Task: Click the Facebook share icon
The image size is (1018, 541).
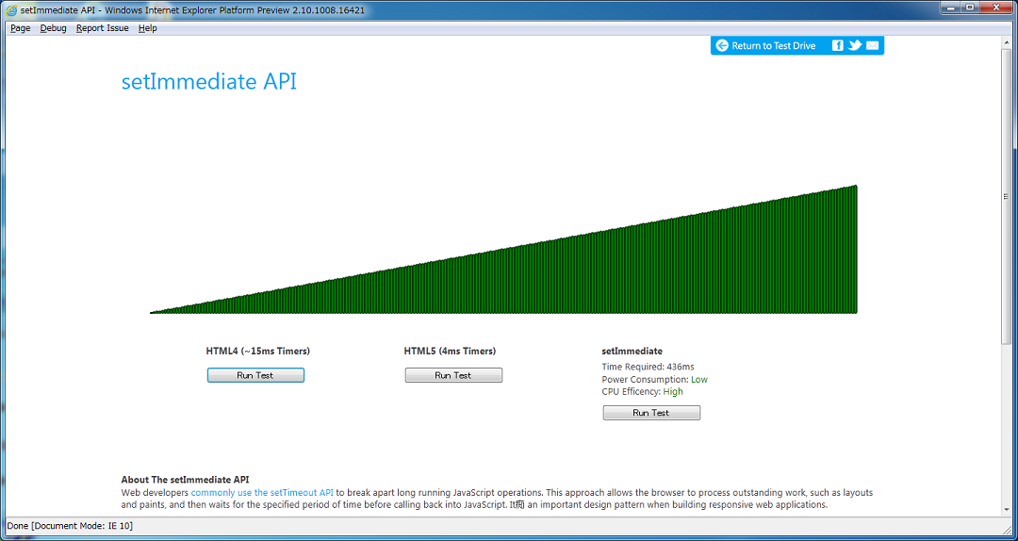Action: tap(837, 45)
